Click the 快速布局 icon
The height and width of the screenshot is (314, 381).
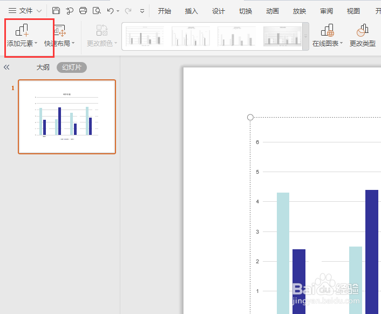(x=60, y=30)
